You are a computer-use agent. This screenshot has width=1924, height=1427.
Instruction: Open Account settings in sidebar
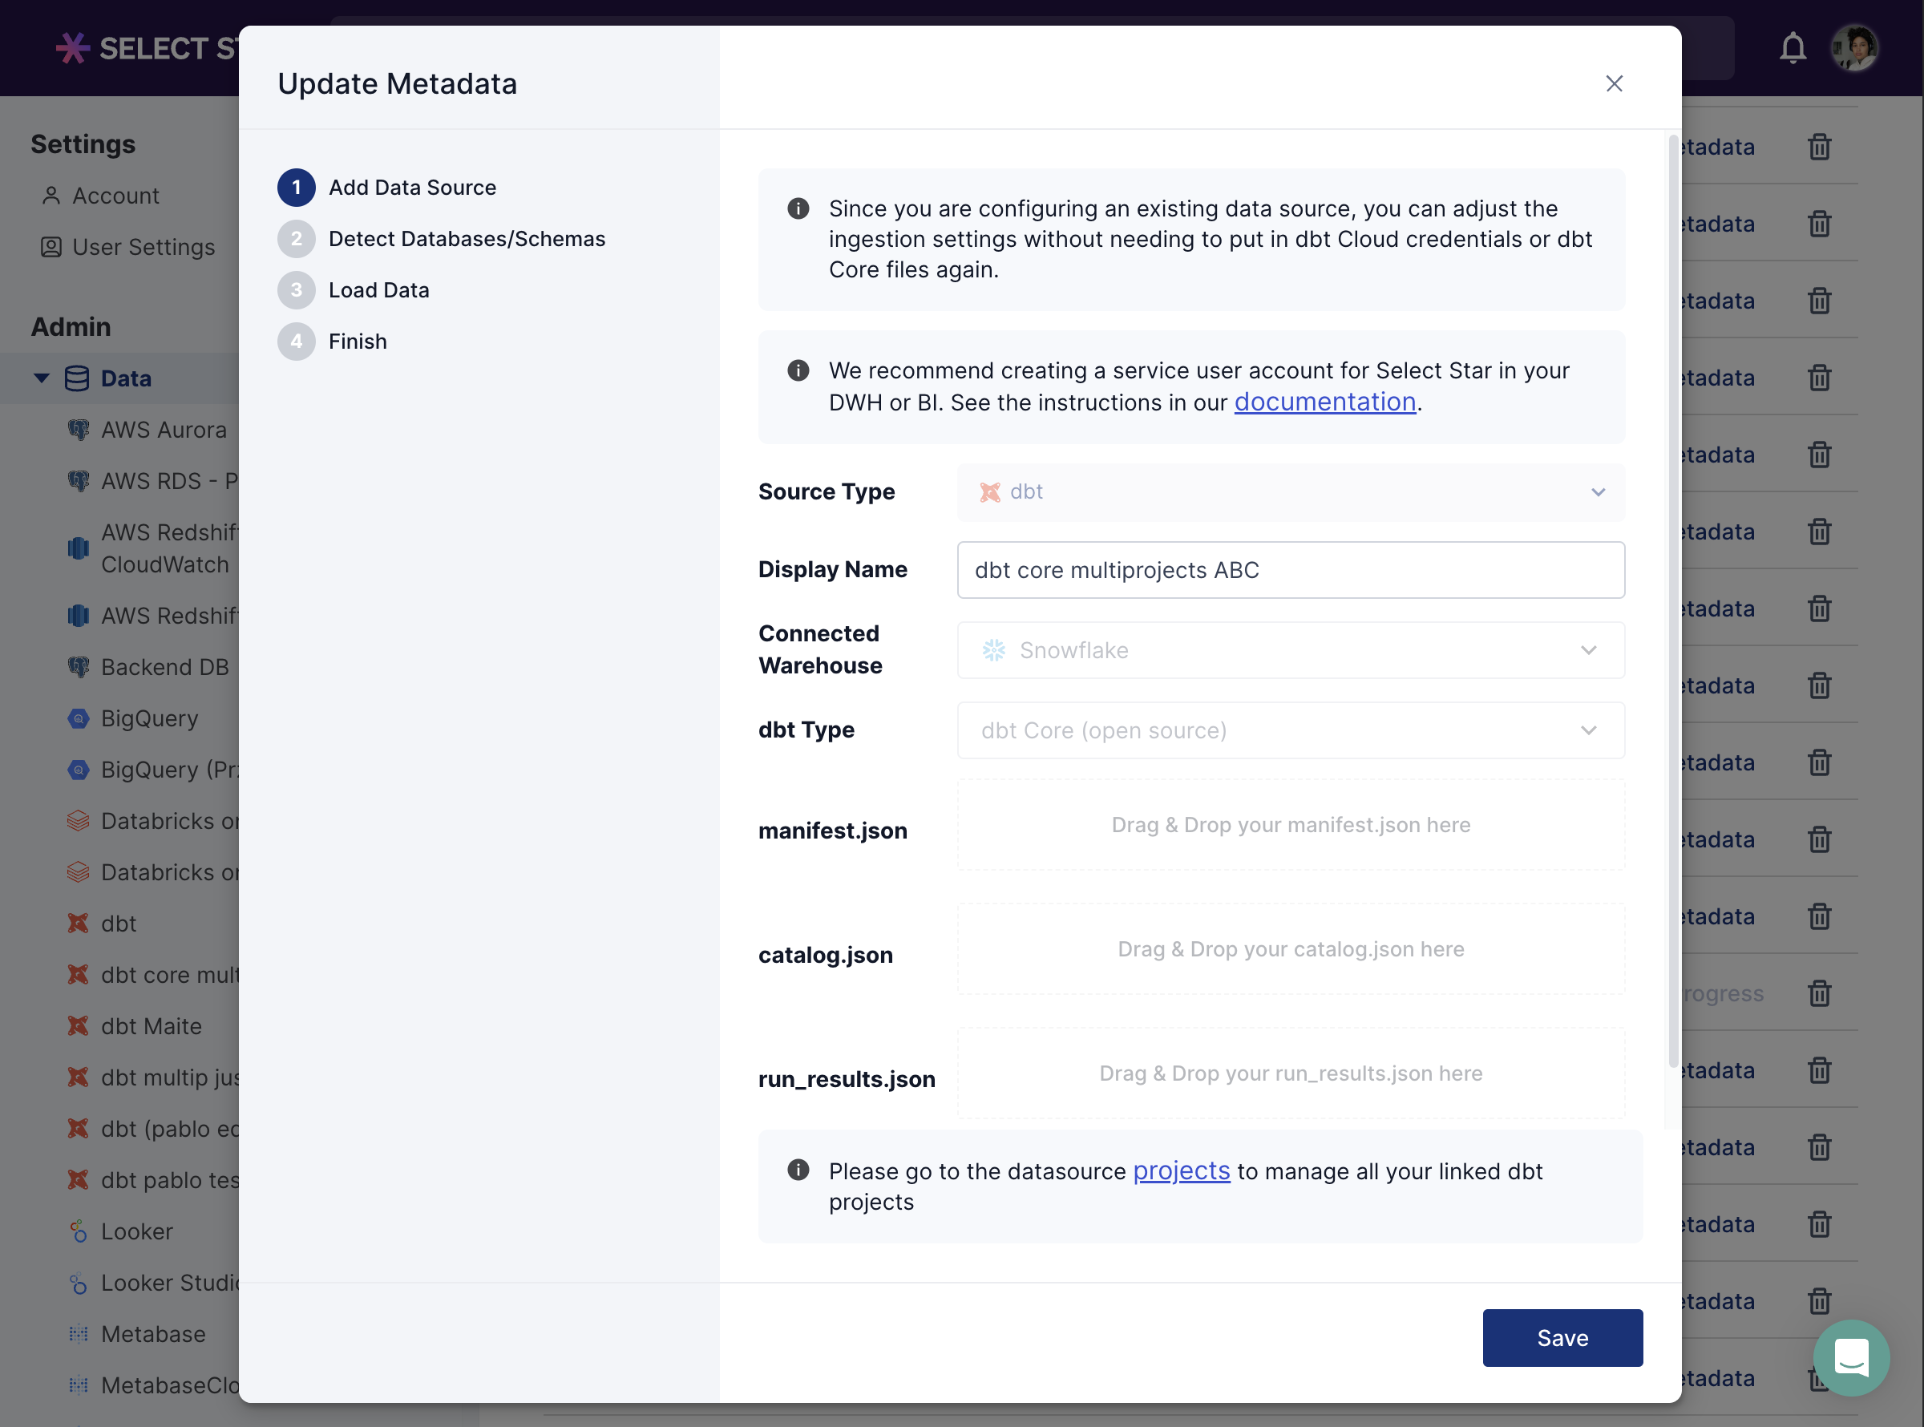(115, 196)
